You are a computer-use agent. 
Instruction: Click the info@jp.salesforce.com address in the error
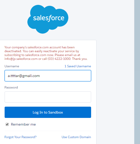[x=21, y=59]
